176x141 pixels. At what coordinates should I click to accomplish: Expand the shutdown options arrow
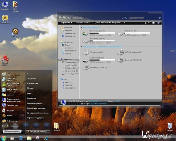(48, 131)
